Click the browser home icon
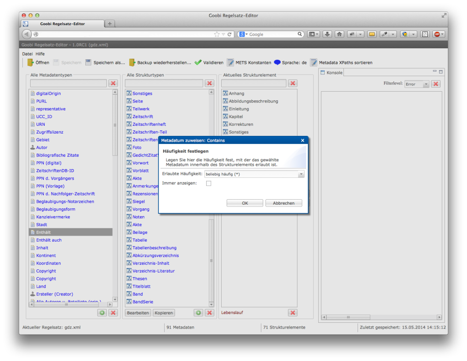The width and height of the screenshot is (467, 361). click(339, 34)
